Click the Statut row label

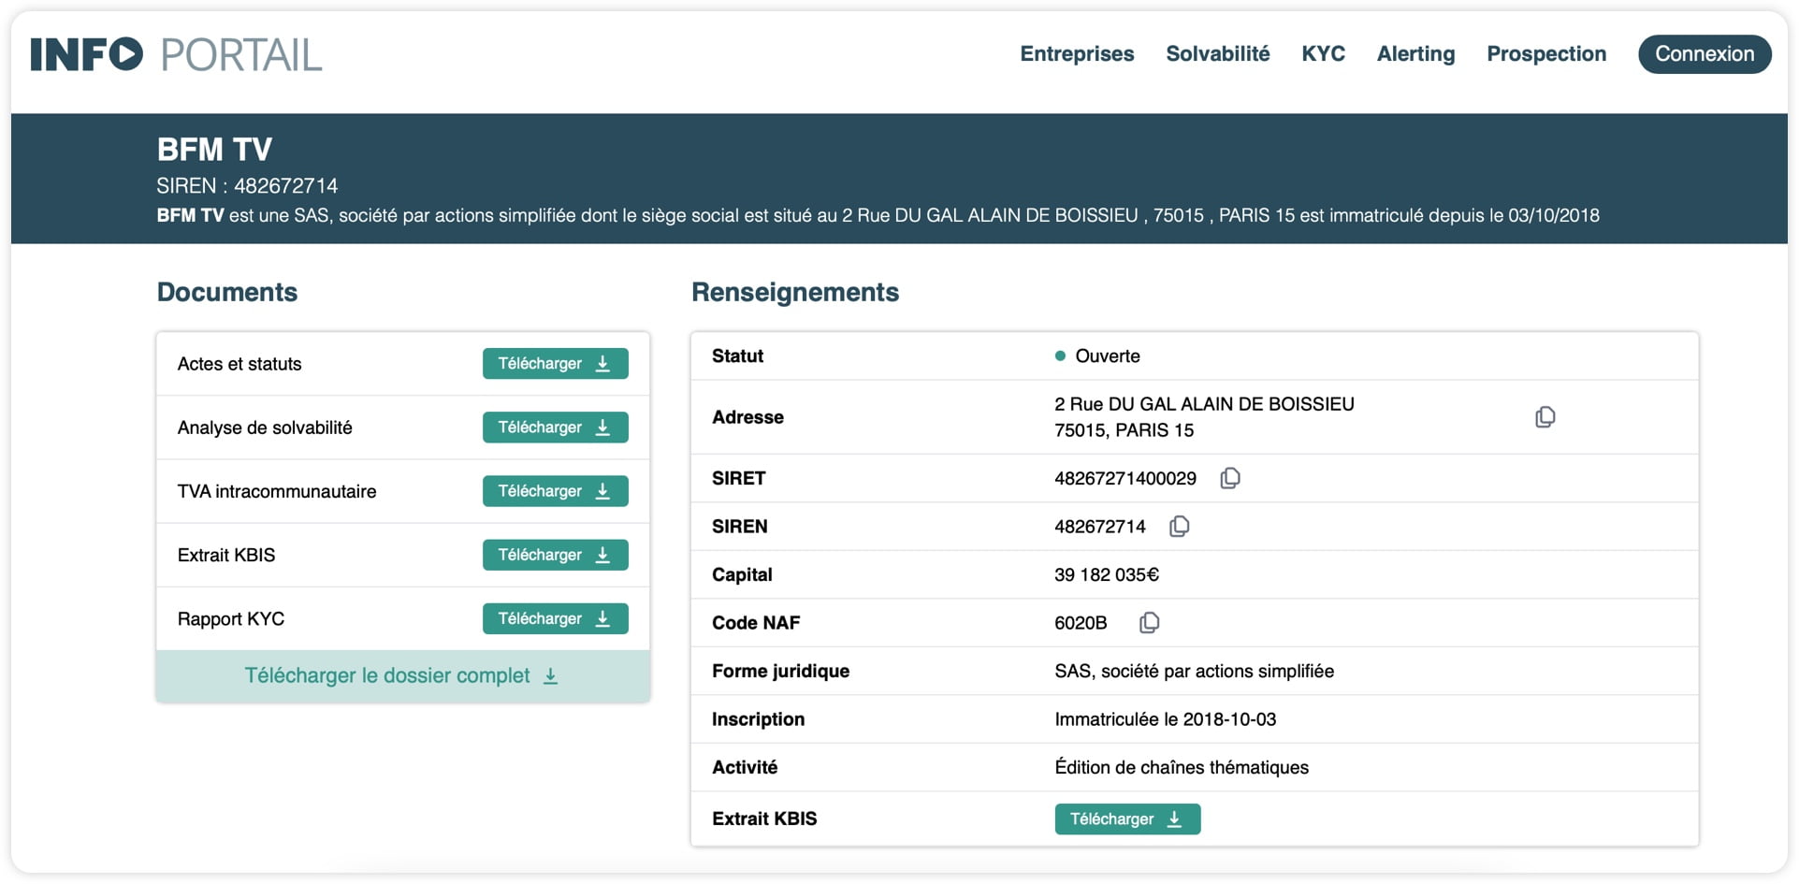click(x=737, y=356)
